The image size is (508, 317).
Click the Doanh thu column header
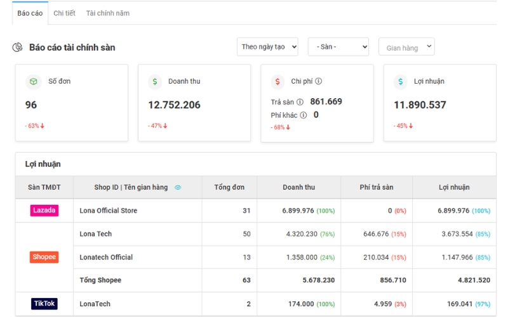click(298, 188)
